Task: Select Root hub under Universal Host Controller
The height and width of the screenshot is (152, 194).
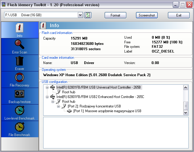Action: [x=69, y=92]
